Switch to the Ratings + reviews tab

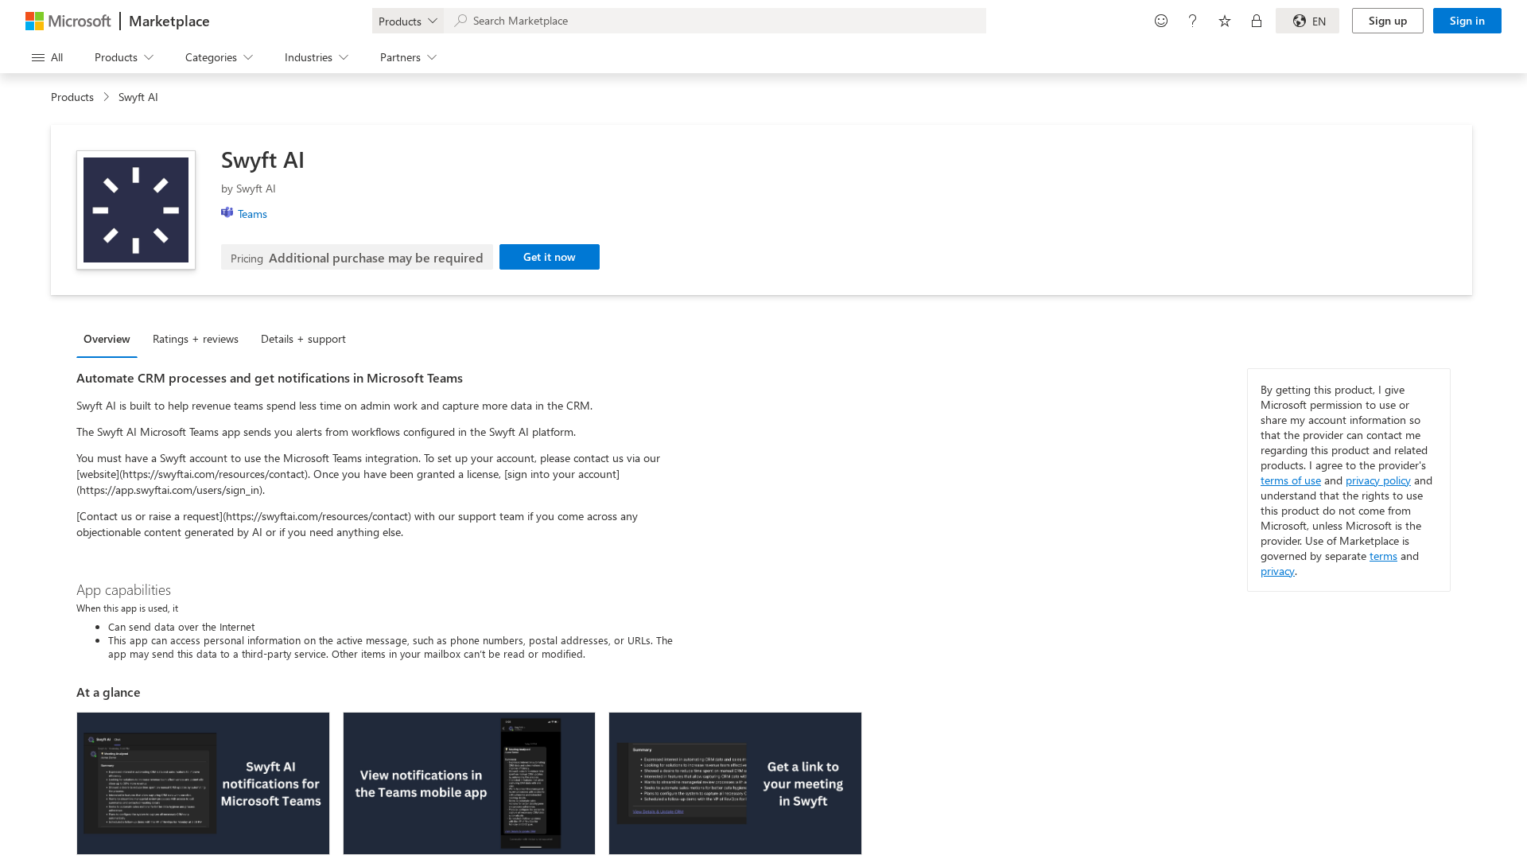pos(196,339)
